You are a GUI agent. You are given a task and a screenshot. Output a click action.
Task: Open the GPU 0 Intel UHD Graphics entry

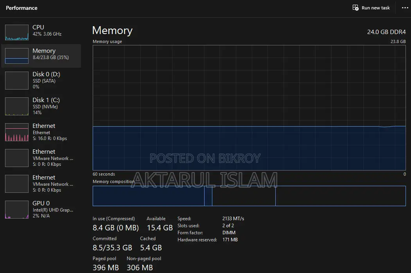pyautogui.click(x=41, y=210)
